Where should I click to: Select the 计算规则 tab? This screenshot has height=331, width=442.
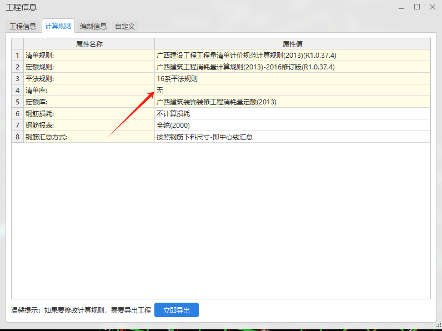[x=58, y=26]
